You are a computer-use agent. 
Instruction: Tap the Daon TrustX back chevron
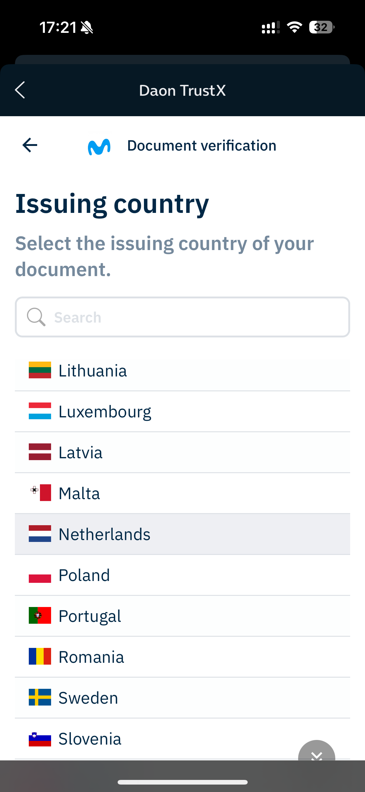click(20, 90)
